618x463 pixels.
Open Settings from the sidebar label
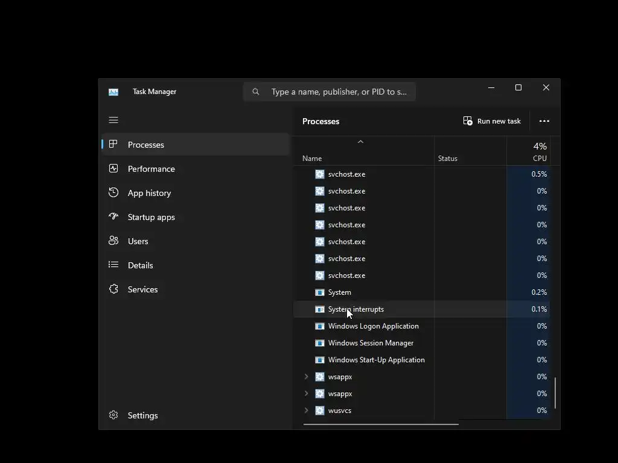[x=142, y=415]
